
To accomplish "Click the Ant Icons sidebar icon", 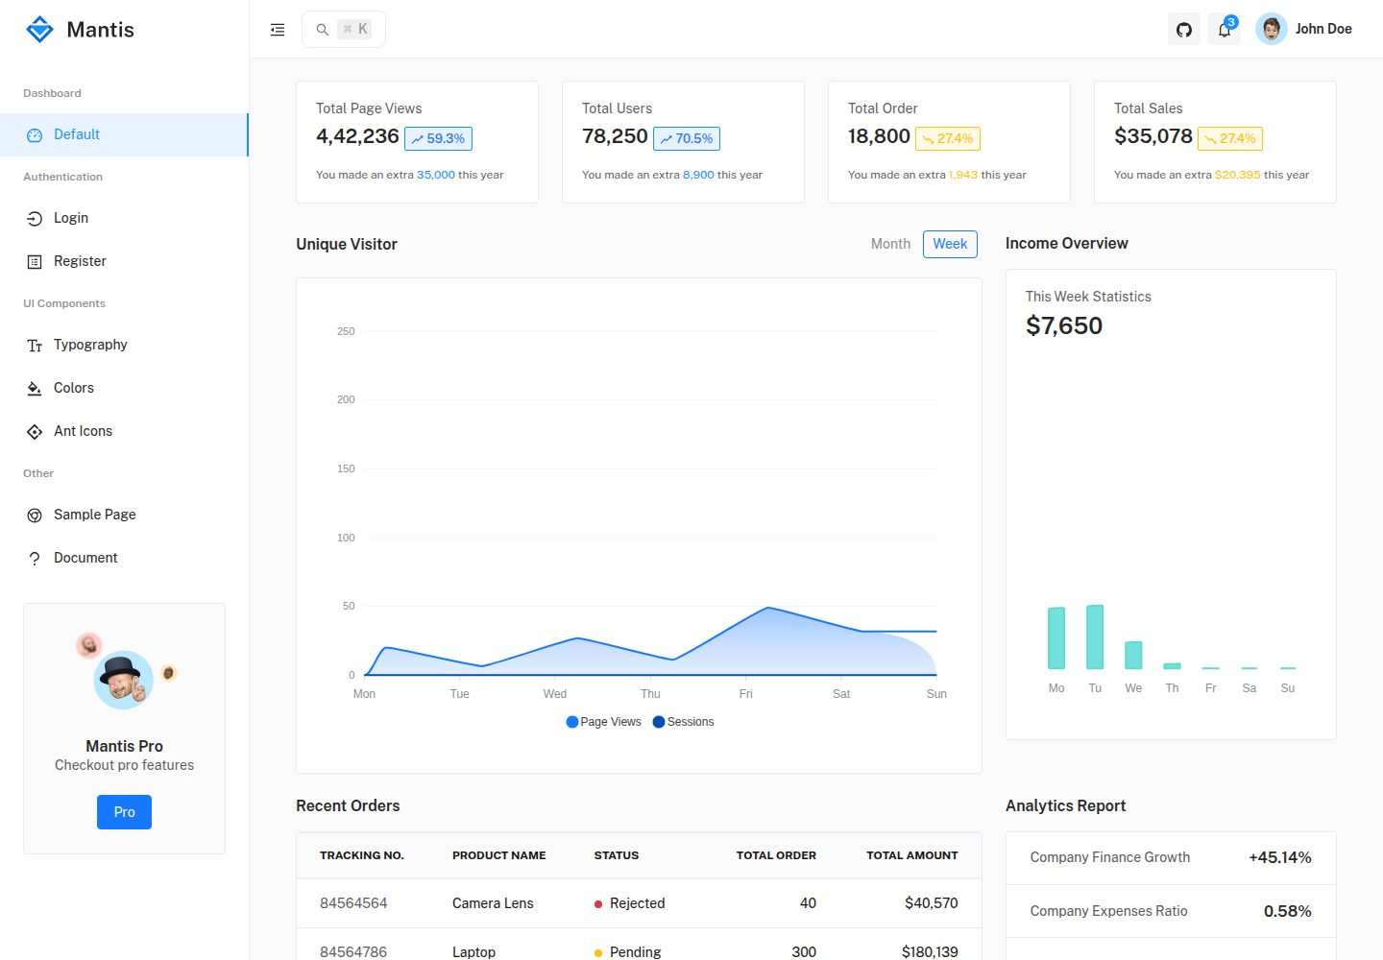I will click(35, 432).
